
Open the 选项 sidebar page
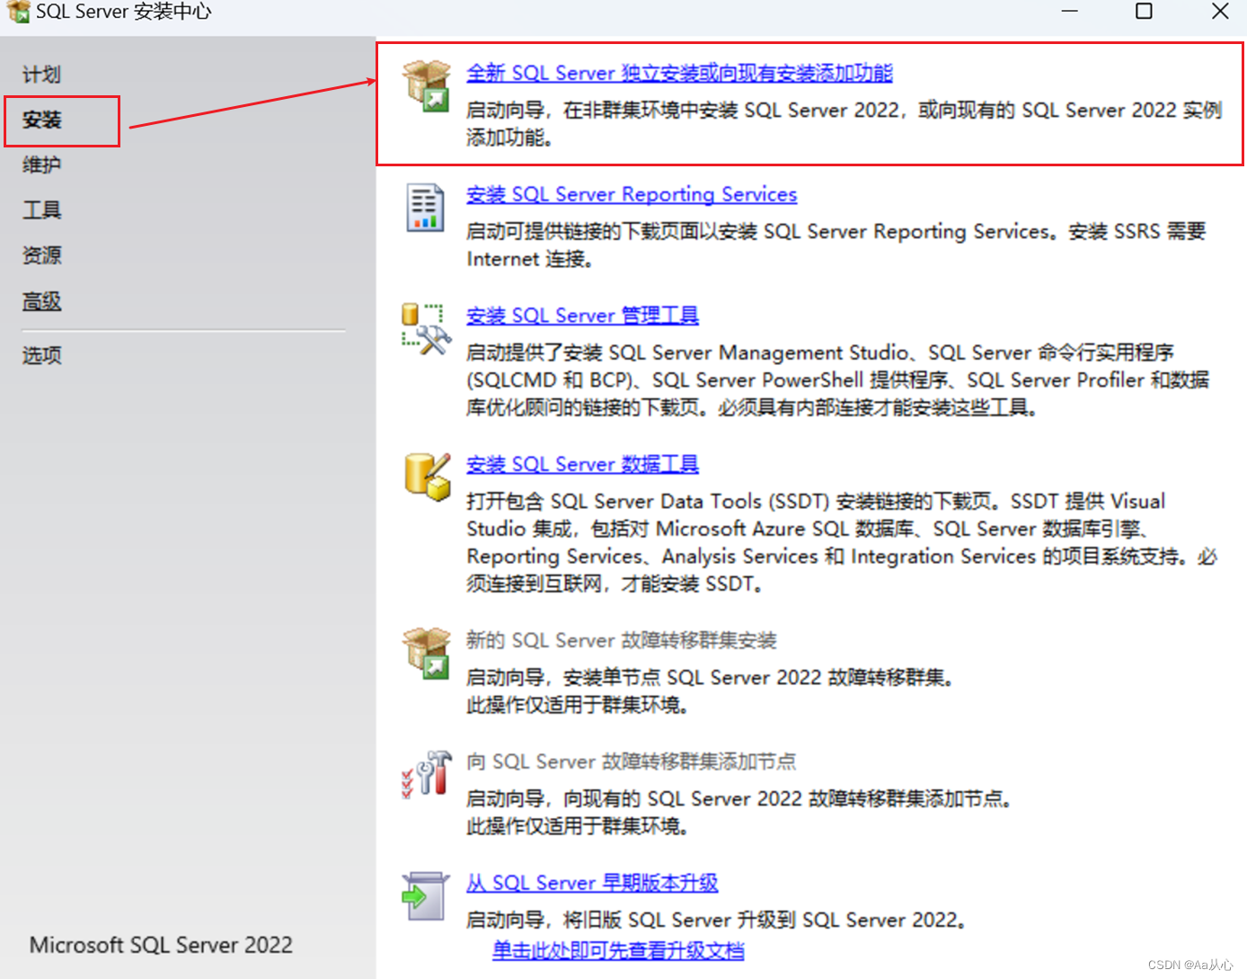[x=41, y=355]
